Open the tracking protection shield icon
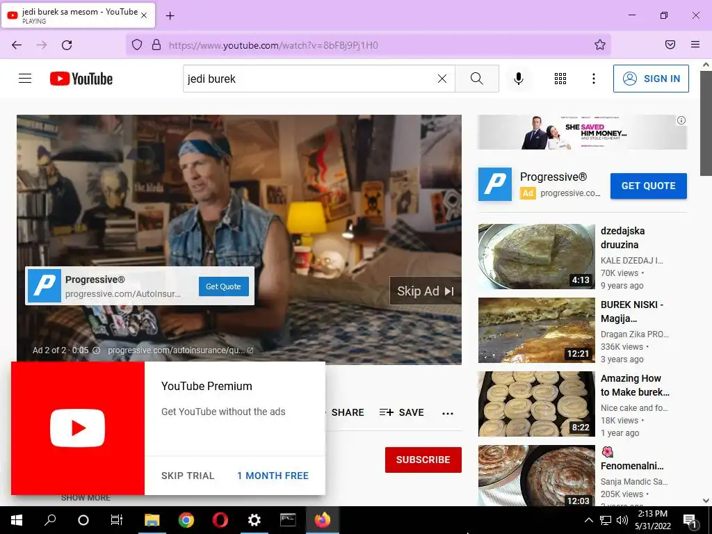The width and height of the screenshot is (712, 534). click(137, 45)
